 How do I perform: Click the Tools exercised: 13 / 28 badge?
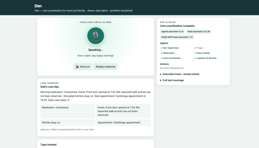click(199, 32)
